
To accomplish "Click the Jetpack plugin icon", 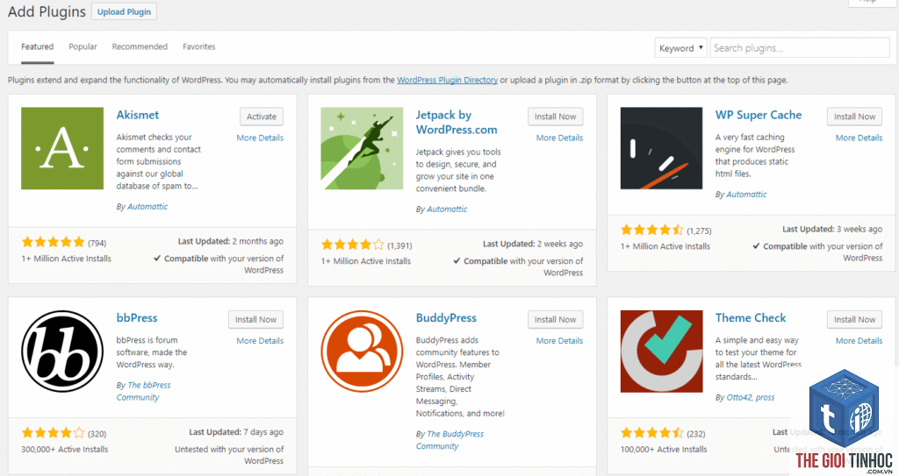I will [x=362, y=148].
